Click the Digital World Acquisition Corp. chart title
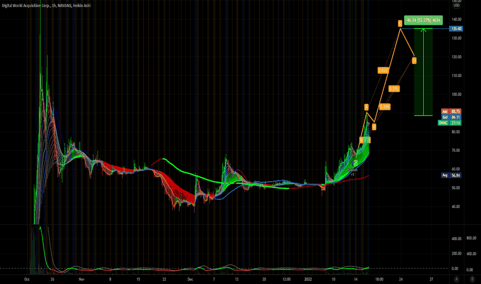This screenshot has height=284, width=481. 46,6
